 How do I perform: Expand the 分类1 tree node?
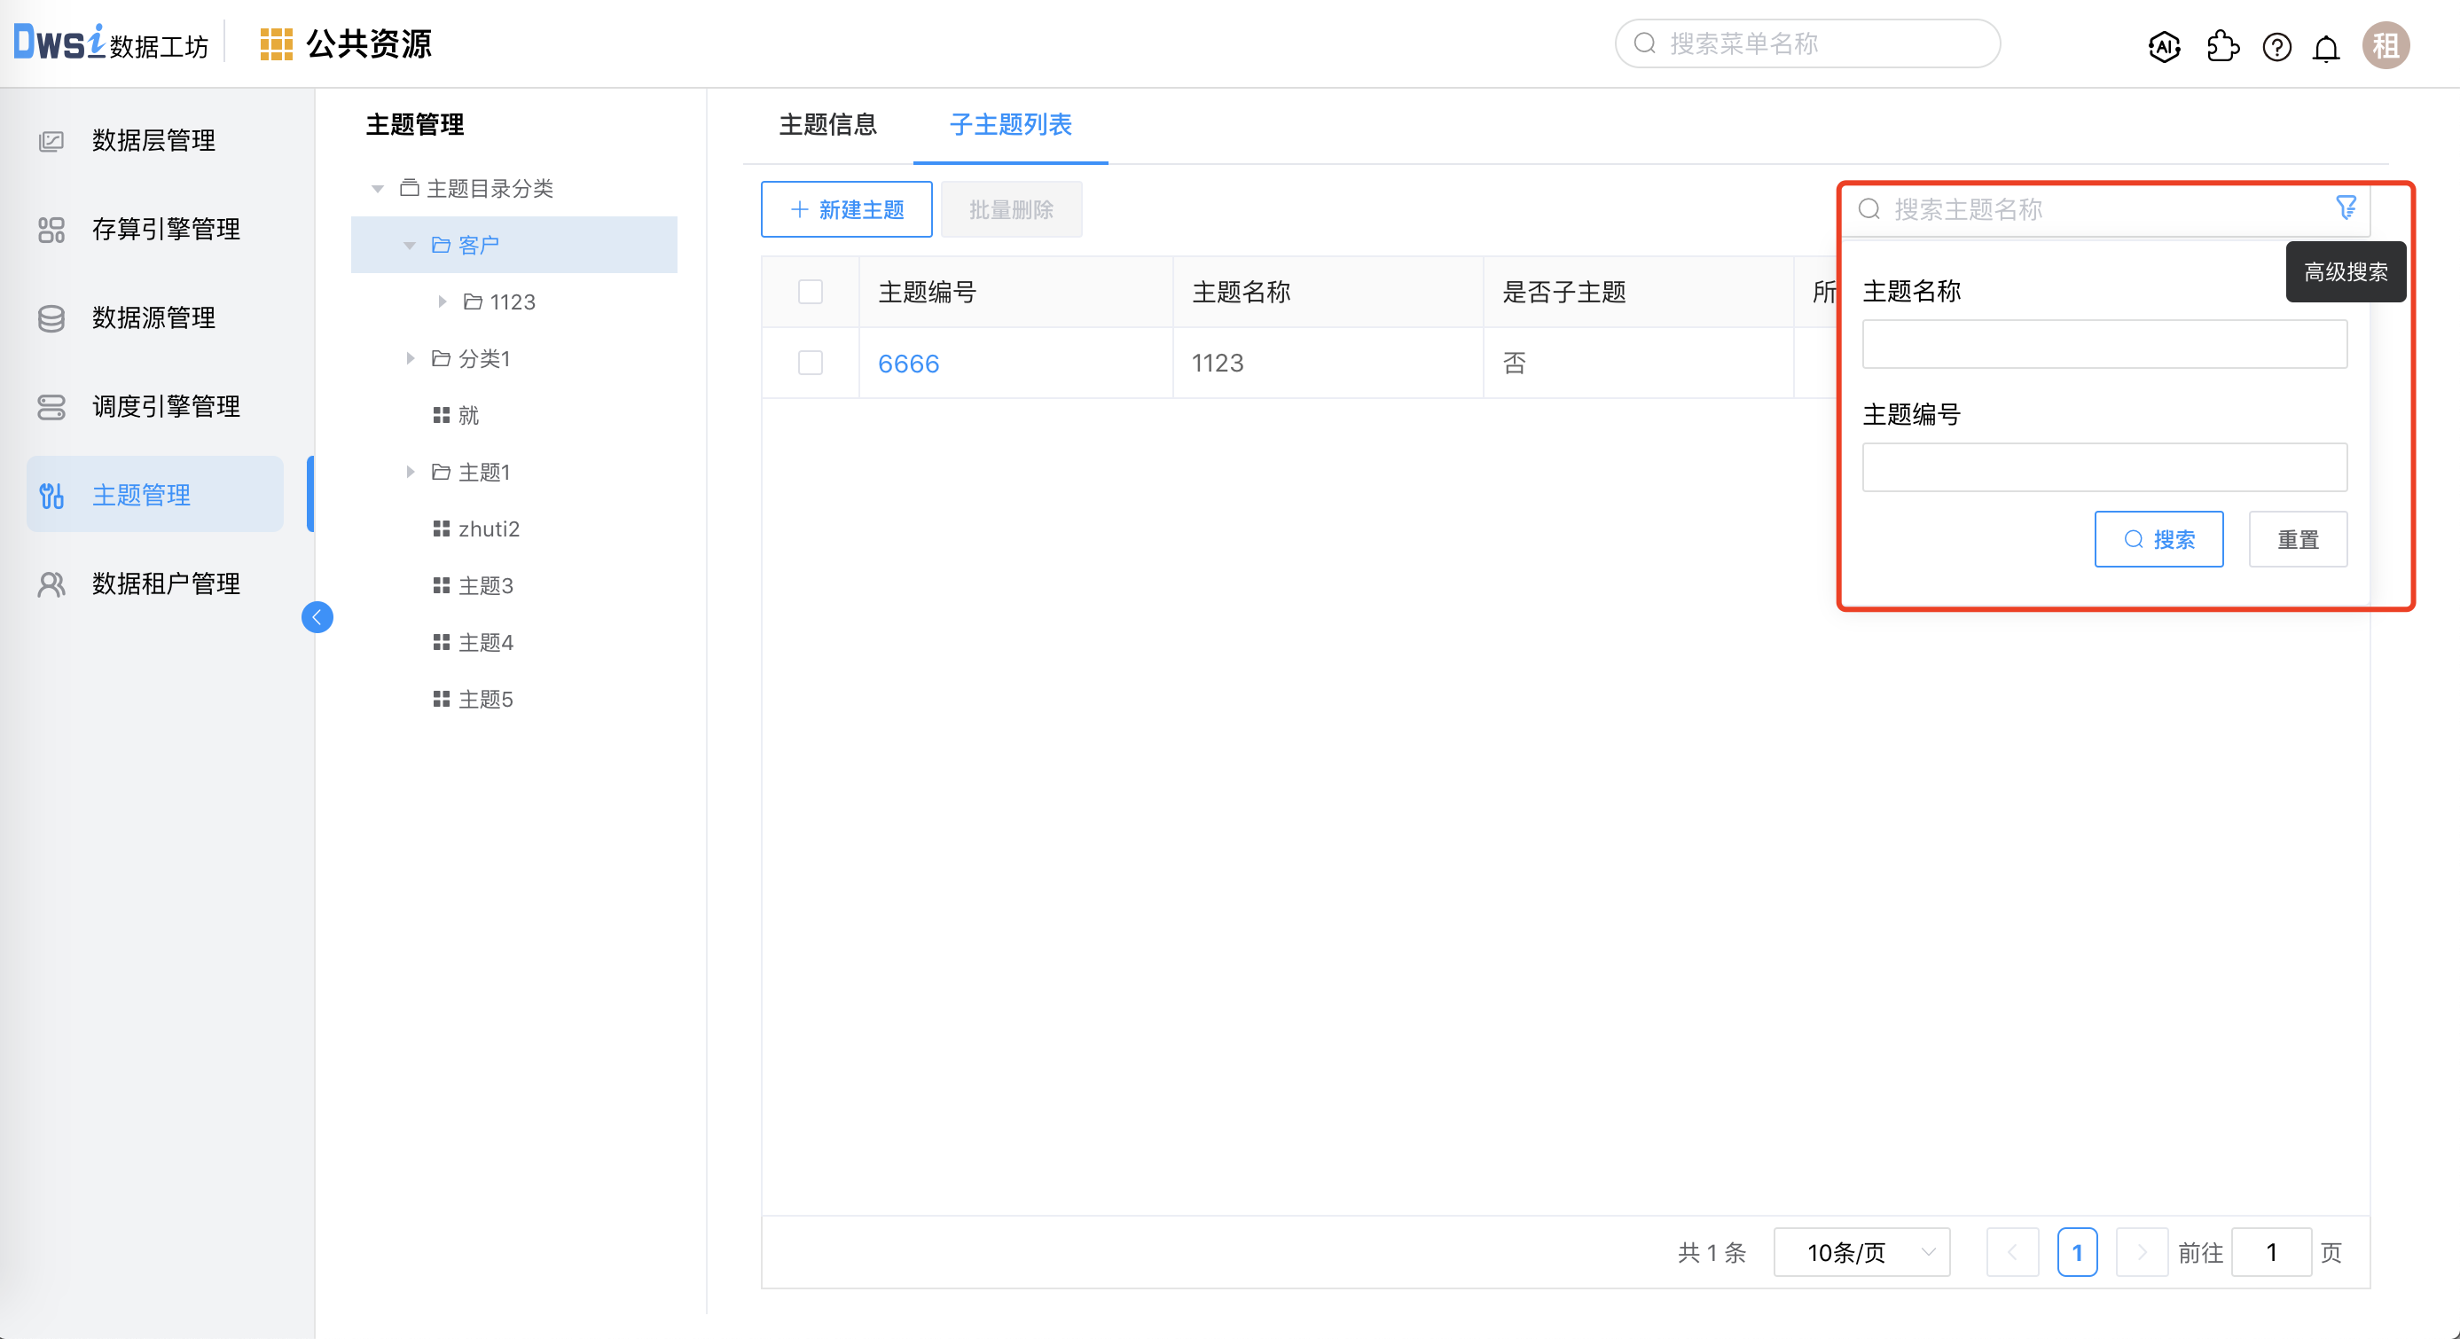point(411,358)
